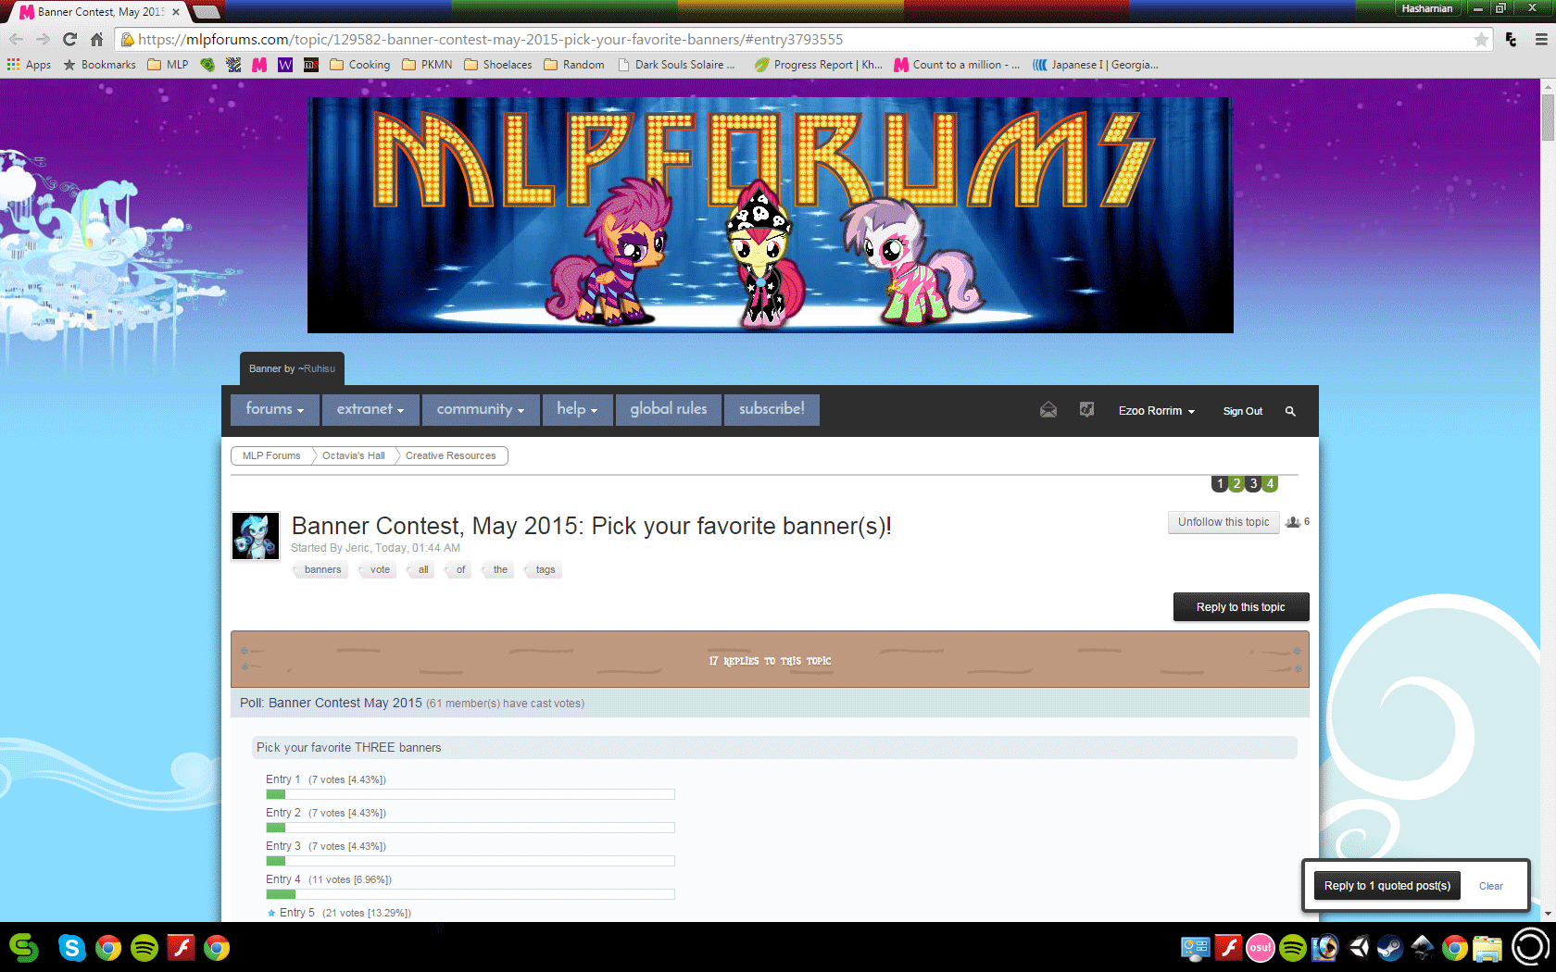Open the global rules nav item
Screen dimensions: 1556x972
[x=669, y=409]
